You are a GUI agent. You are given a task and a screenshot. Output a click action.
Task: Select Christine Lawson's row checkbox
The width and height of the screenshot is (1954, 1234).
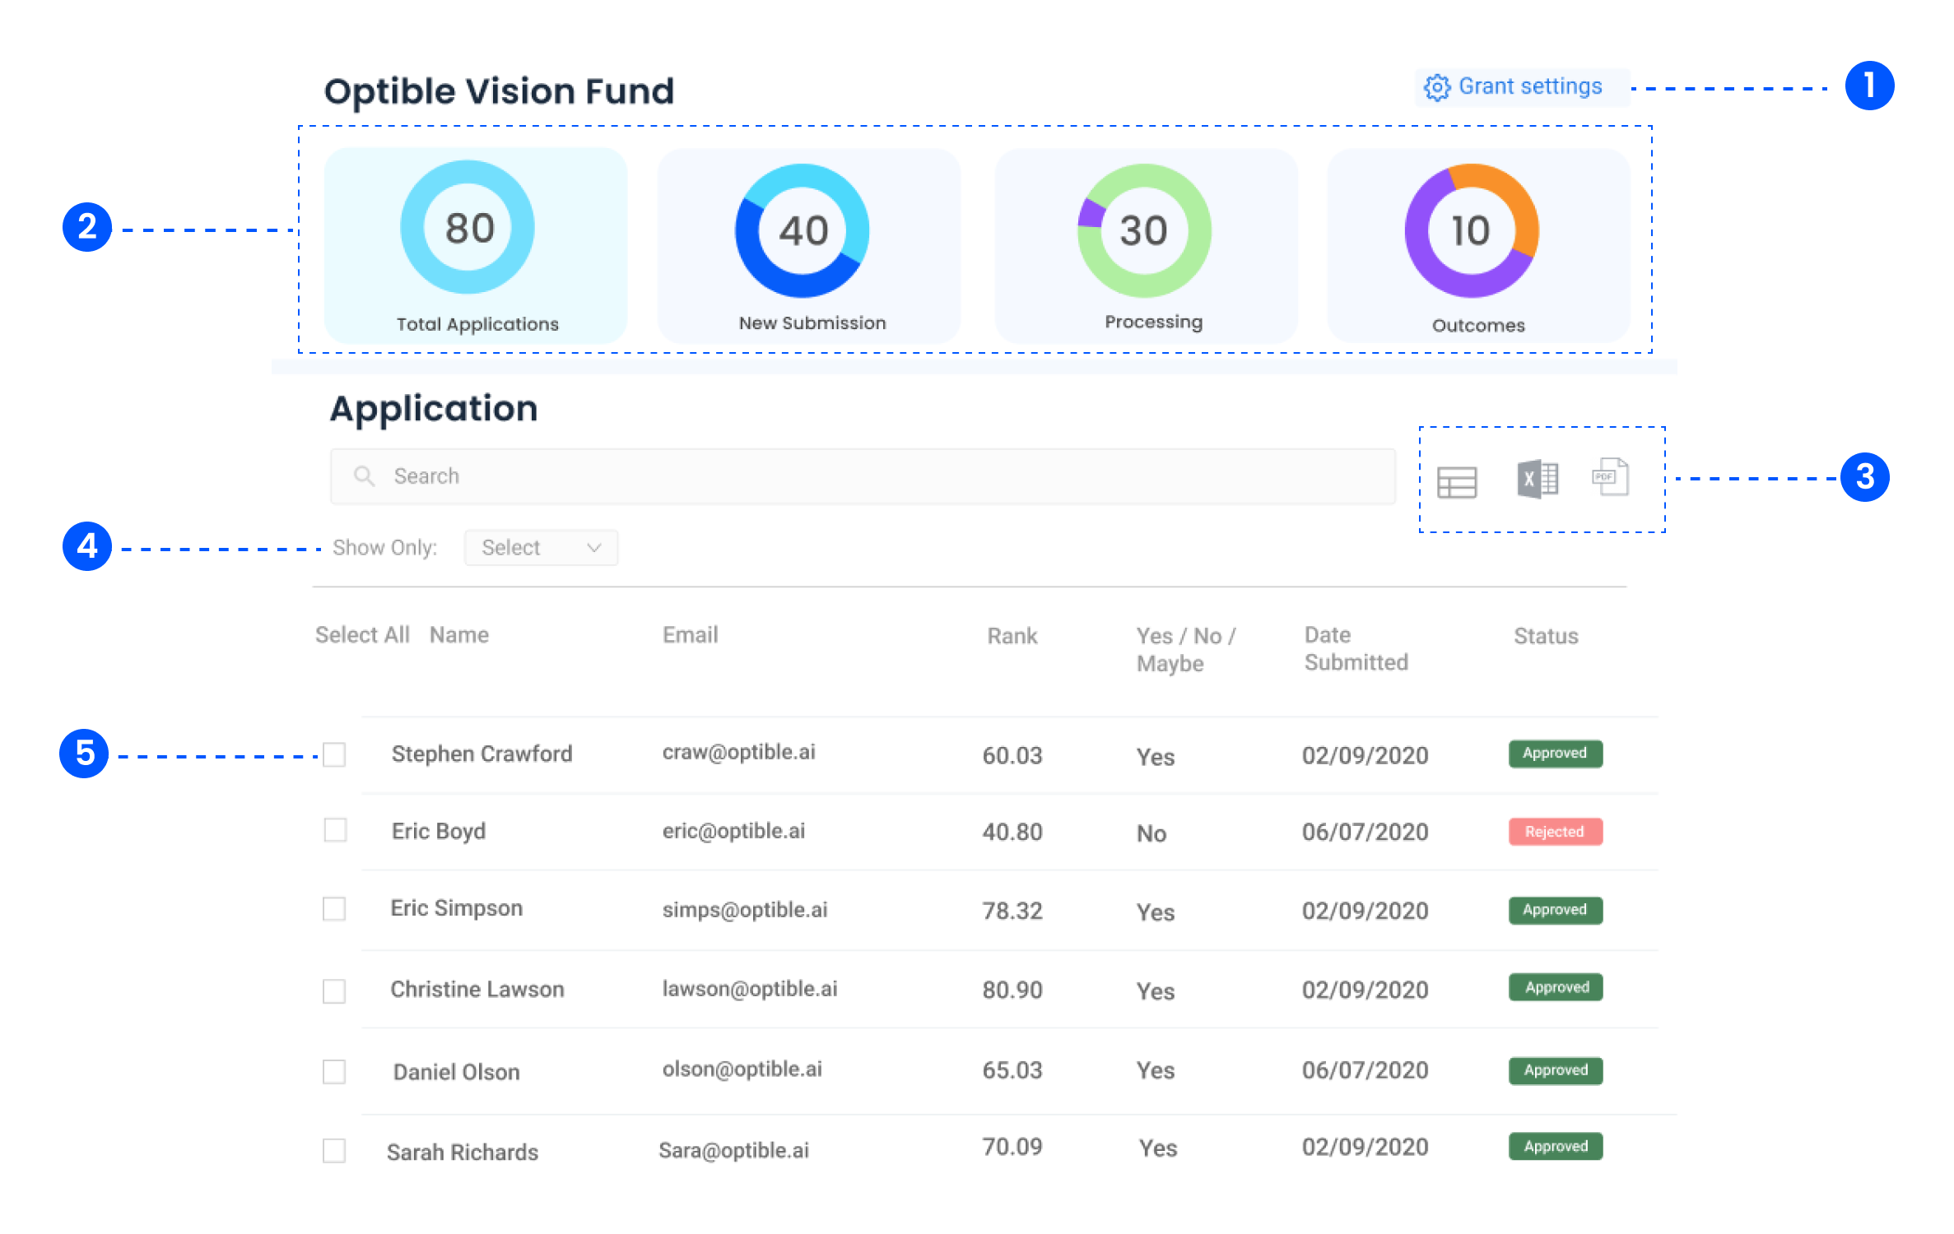[334, 990]
